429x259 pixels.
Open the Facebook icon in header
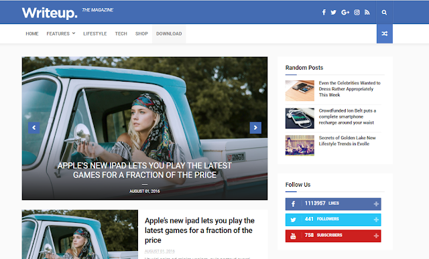324,12
